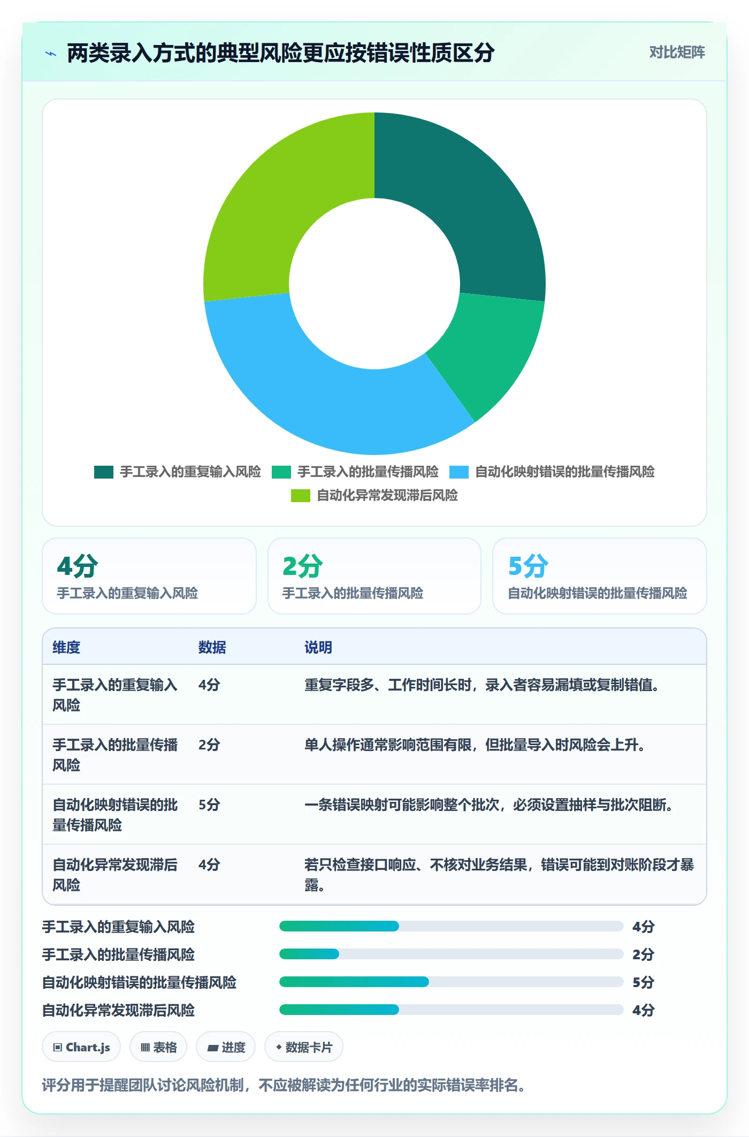
Task: Click progress label 自动化映射错误的批量传播风险
Action: 139,982
